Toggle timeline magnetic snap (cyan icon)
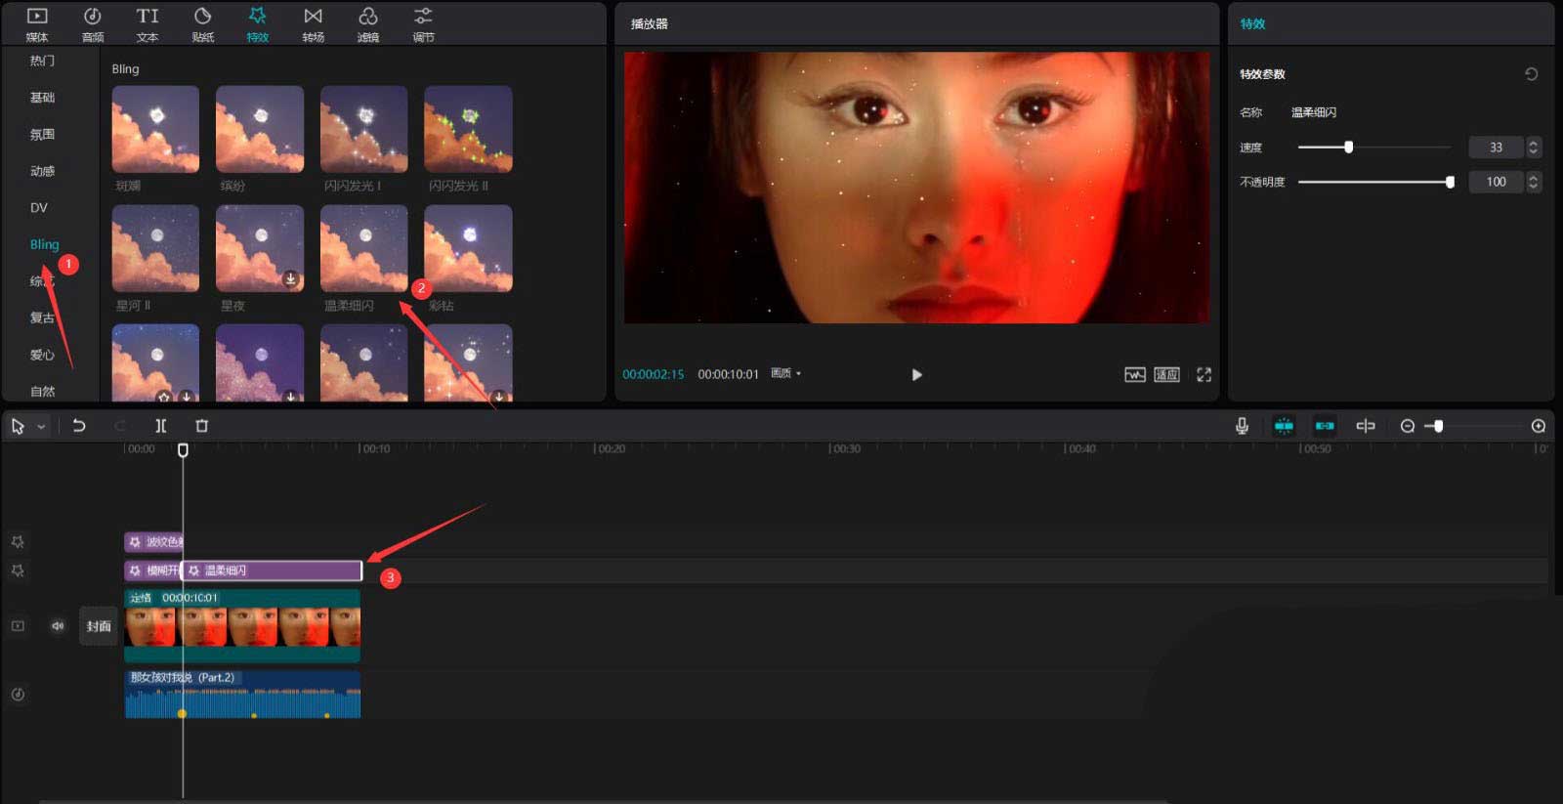This screenshot has height=804, width=1563. 1284,426
